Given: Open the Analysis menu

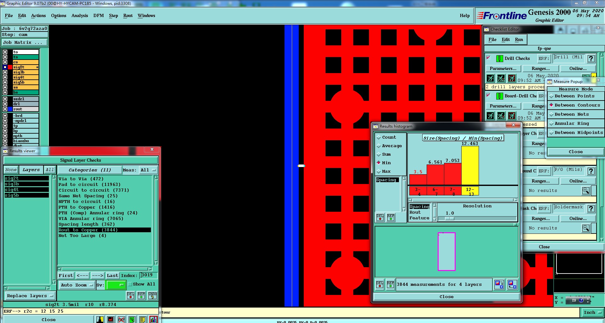Looking at the screenshot, I should pos(80,15).
